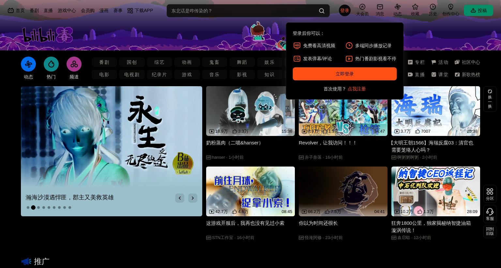The height and width of the screenshot is (268, 501).
Task: Open 社区中心 link
Action: (467, 62)
